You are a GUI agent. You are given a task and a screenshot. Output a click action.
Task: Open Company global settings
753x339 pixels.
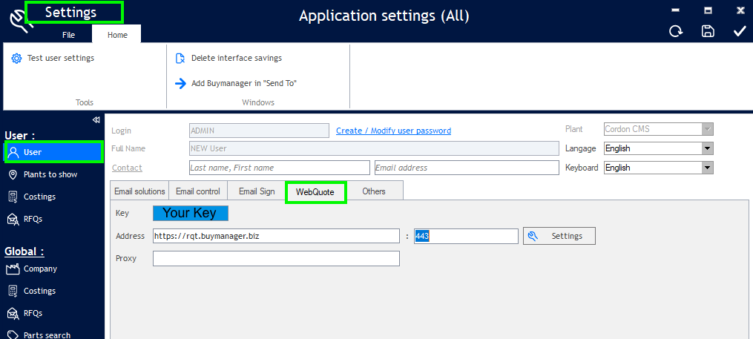click(40, 269)
